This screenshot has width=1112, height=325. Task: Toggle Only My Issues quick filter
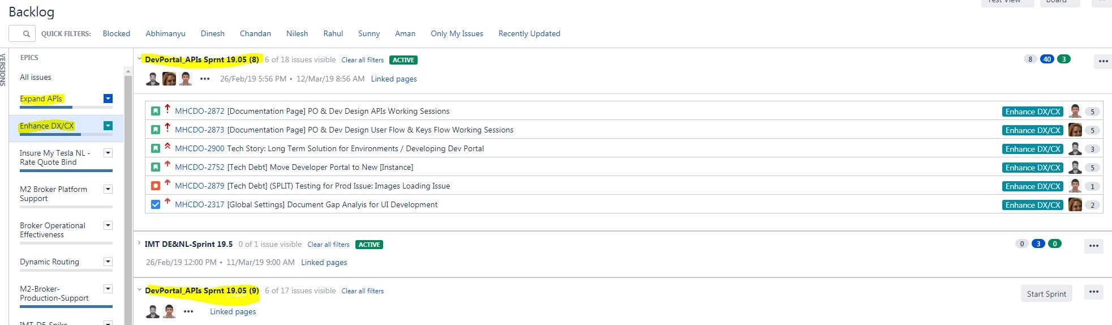(457, 34)
